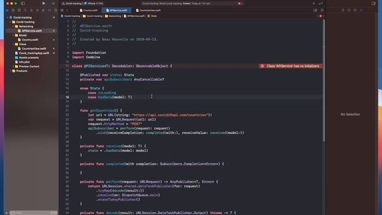Screen dimensions: 382x215
Task: Run the project with the play button
Action: pos(44,4)
